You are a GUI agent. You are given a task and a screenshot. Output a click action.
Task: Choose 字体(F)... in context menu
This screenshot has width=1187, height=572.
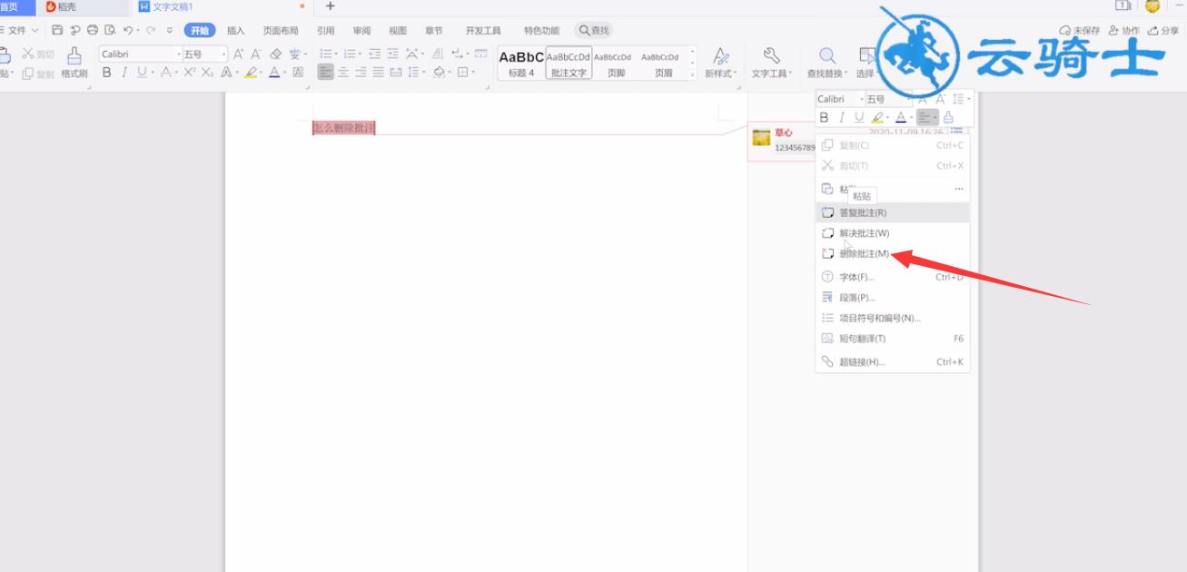pos(893,277)
